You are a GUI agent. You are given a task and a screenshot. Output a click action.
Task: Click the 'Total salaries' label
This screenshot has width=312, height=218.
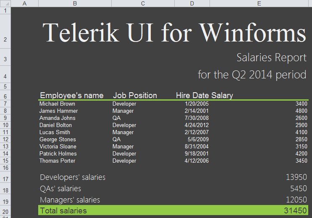tap(63, 210)
